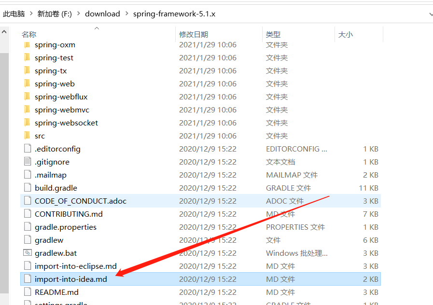Click the build.gradle file icon
The image size is (433, 305).
(x=28, y=187)
